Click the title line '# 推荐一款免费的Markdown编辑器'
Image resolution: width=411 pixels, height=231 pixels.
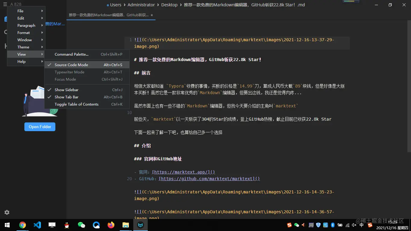click(x=198, y=60)
